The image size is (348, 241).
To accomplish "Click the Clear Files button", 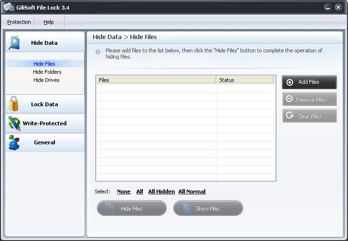I will (309, 116).
